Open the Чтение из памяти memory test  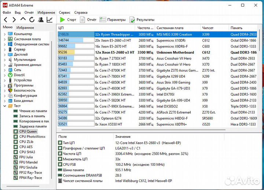30,111
